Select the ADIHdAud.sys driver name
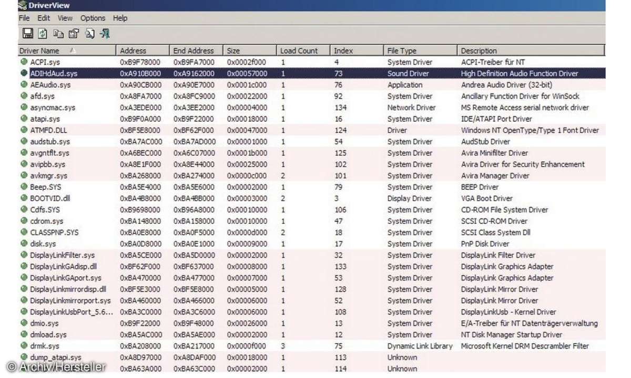 point(54,73)
